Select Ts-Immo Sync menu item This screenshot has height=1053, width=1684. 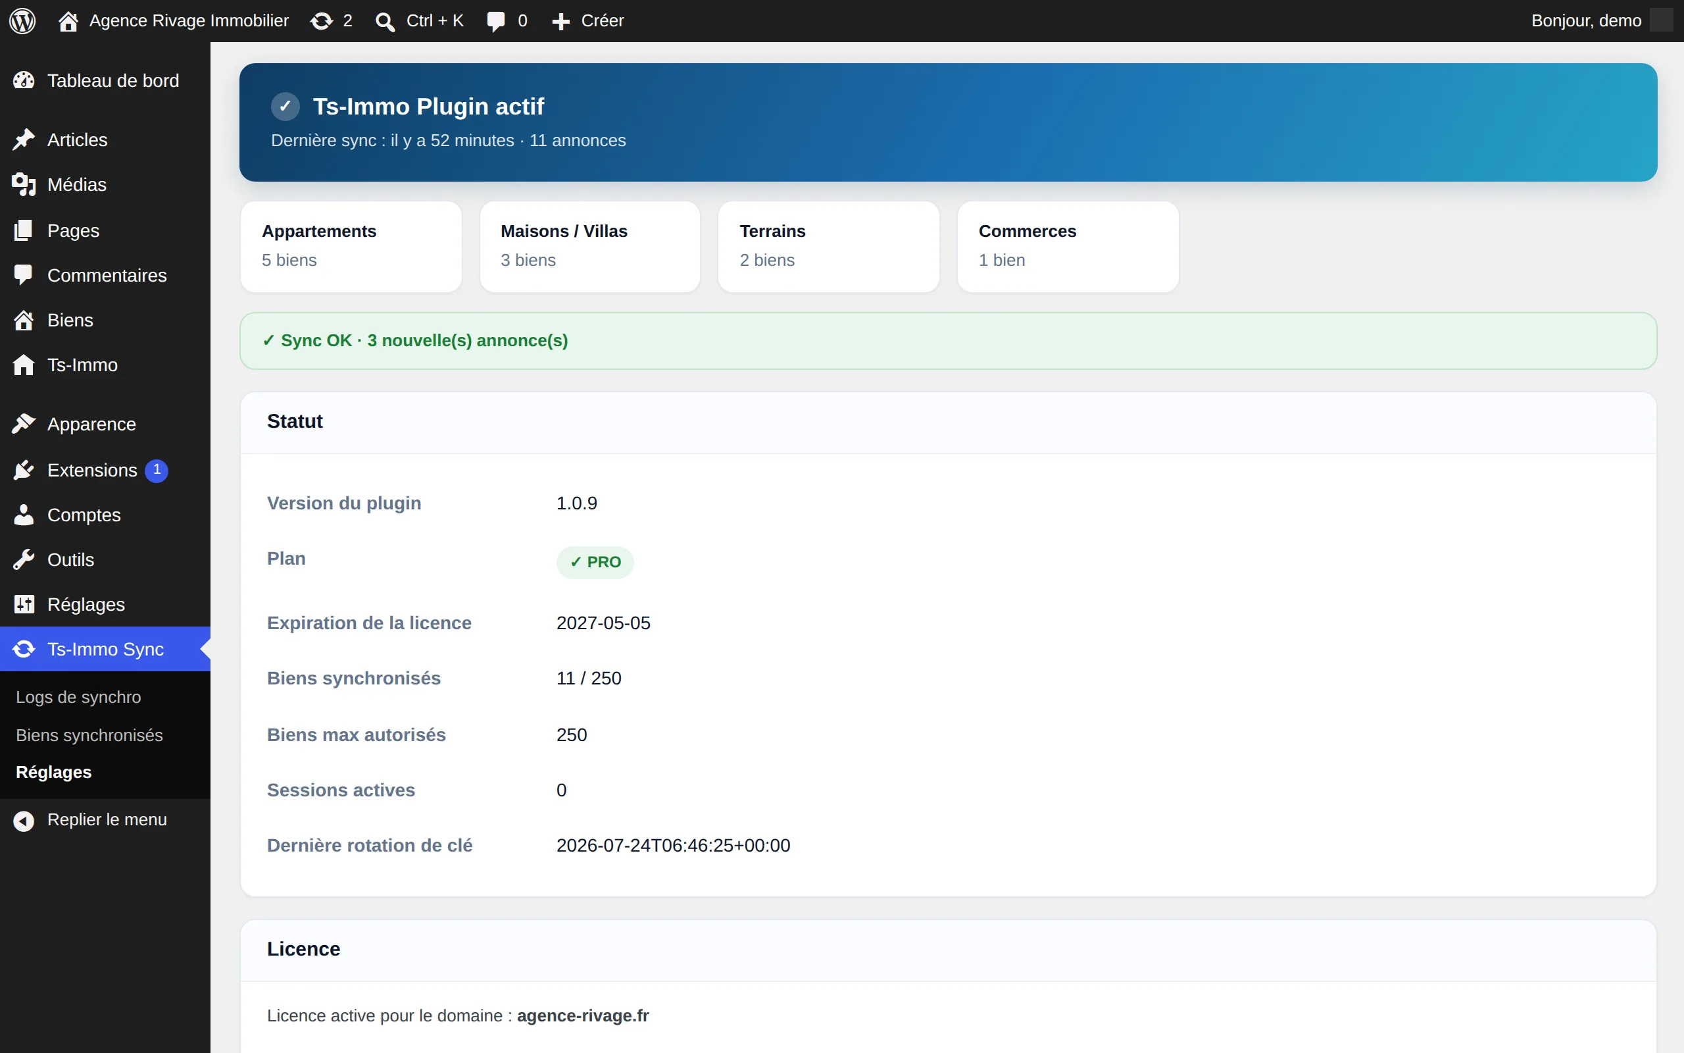click(x=105, y=649)
